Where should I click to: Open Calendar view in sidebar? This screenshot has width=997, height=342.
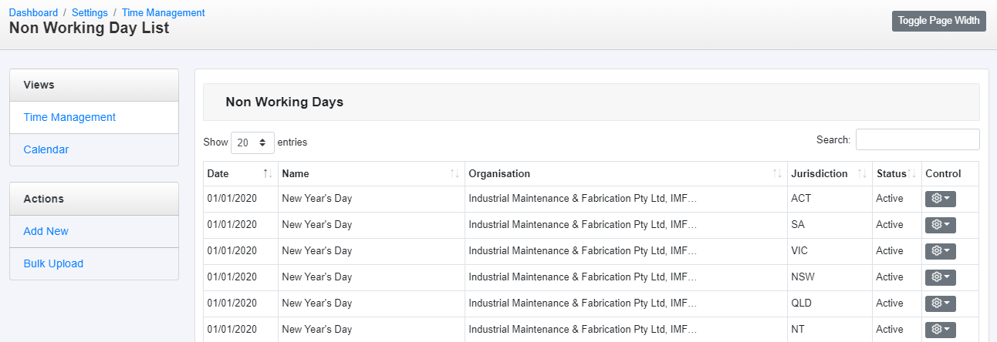tap(46, 149)
